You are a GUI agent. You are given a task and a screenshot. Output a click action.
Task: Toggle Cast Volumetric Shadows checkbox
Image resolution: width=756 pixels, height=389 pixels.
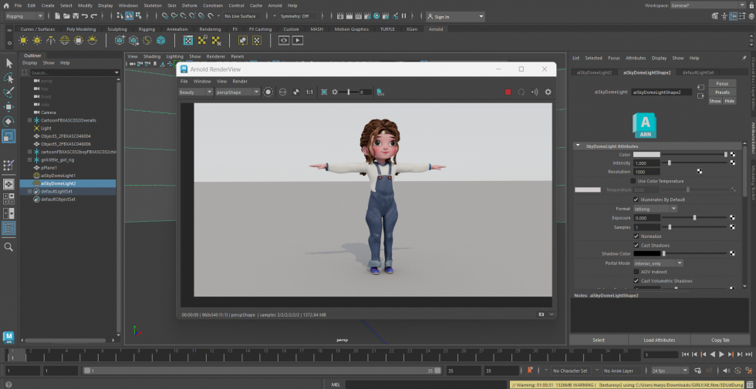(x=636, y=280)
